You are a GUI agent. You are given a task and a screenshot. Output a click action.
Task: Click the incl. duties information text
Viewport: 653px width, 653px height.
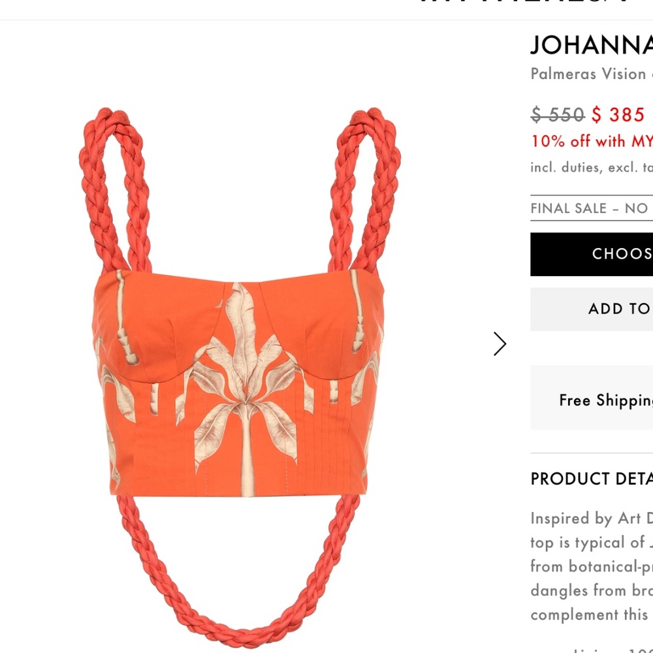coord(592,167)
